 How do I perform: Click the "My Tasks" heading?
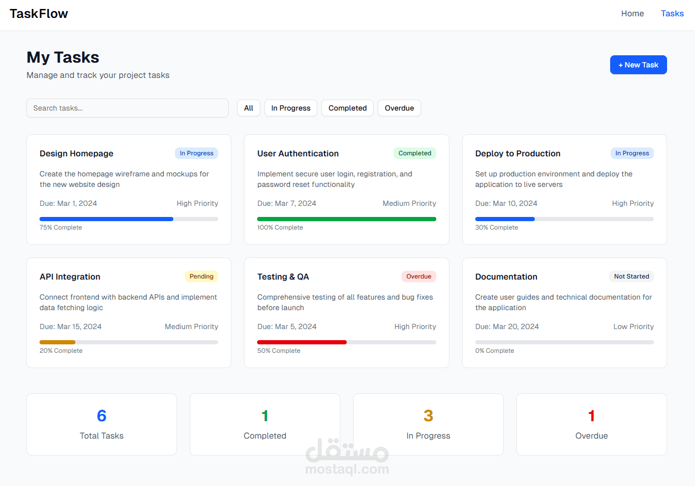(63, 57)
